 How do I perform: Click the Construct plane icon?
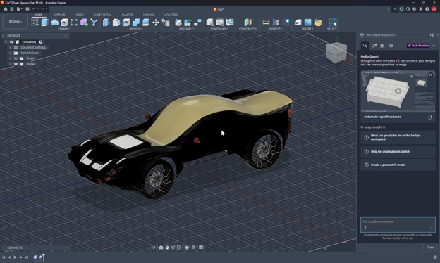pos(248,23)
